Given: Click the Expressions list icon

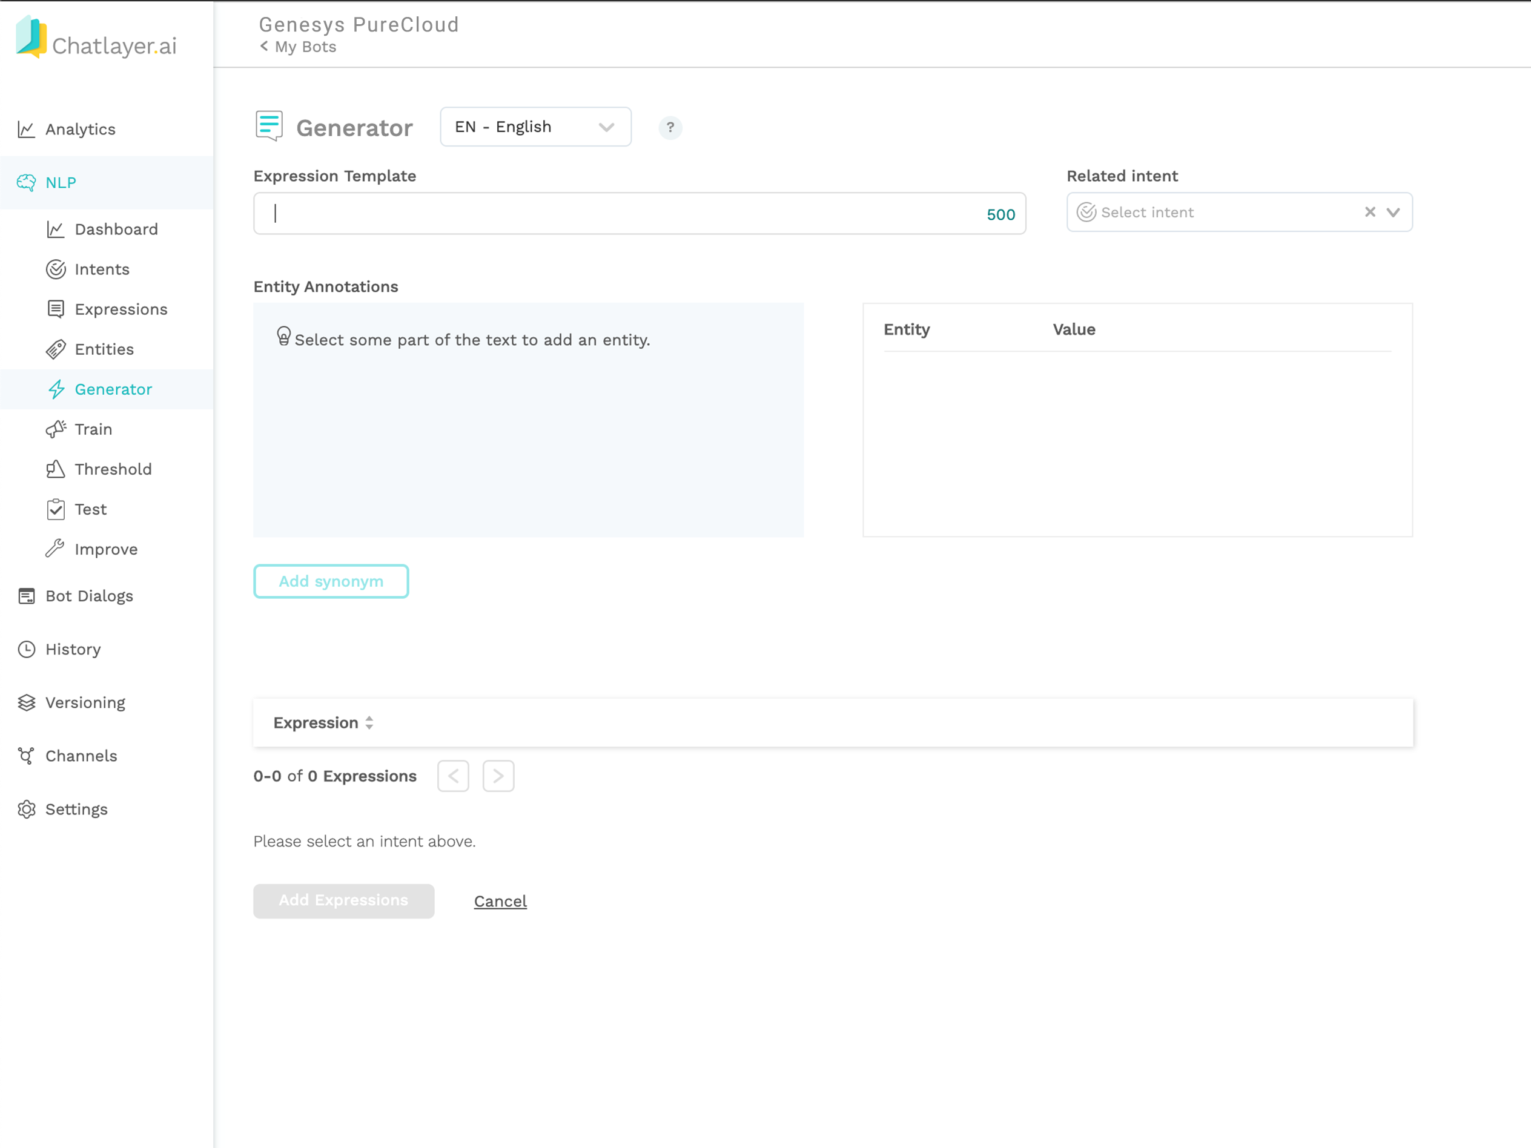Looking at the screenshot, I should coord(55,309).
